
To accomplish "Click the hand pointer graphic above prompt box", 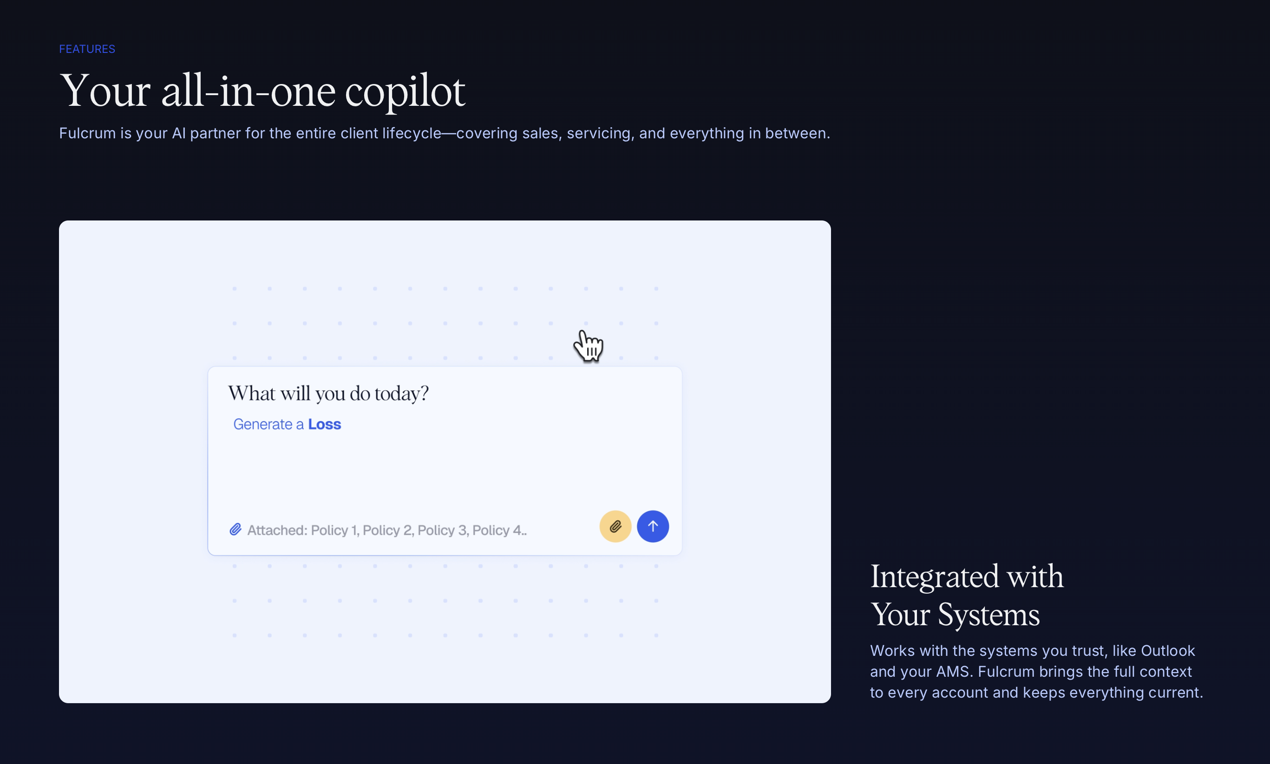I will tap(588, 345).
